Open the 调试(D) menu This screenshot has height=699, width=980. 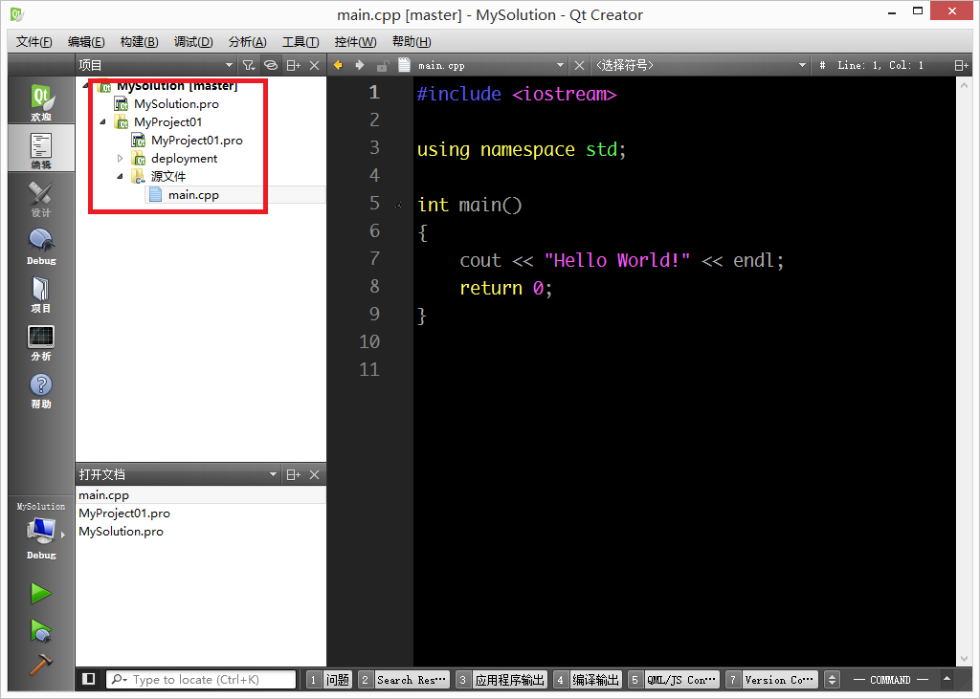pos(193,42)
